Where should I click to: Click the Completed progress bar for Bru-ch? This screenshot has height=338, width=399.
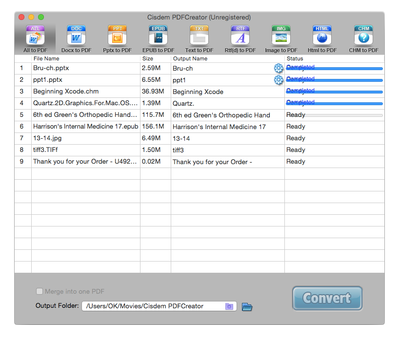pyautogui.click(x=334, y=68)
